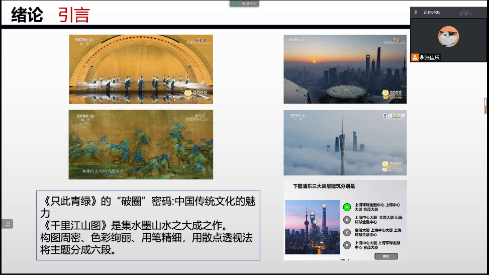The height and width of the screenshot is (275, 489).
Task: Click the Pudong night skyline quiz photo
Action: 312,227
